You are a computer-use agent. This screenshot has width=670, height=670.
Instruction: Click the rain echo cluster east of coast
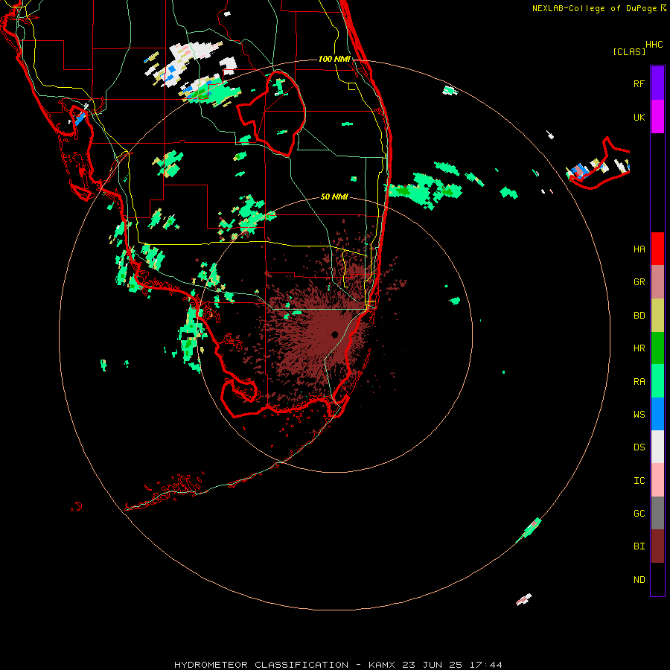pos(424,189)
